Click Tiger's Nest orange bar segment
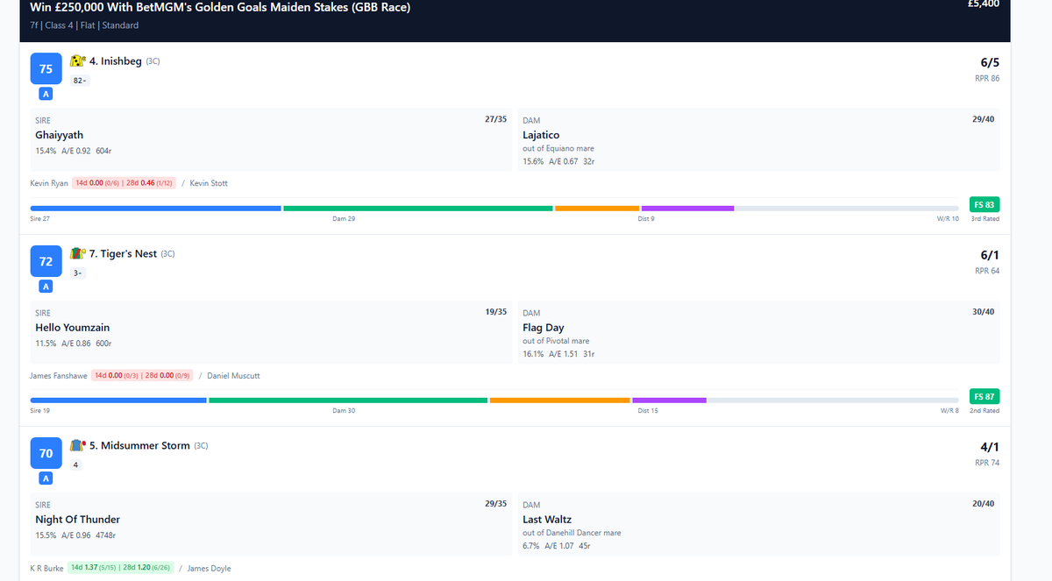 (559, 400)
